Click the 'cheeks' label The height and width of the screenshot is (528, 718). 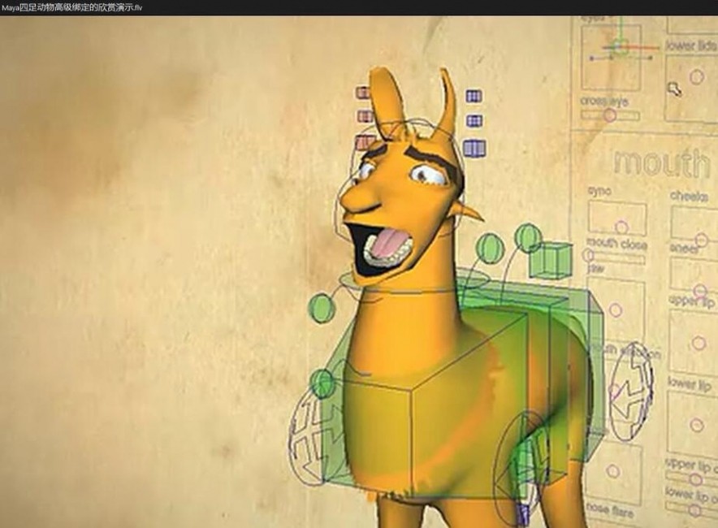coord(689,196)
